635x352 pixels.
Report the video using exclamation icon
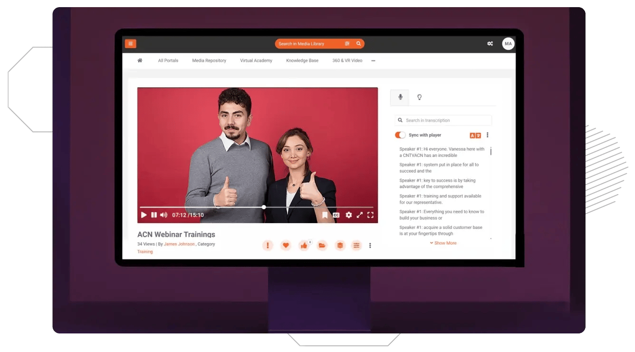268,245
